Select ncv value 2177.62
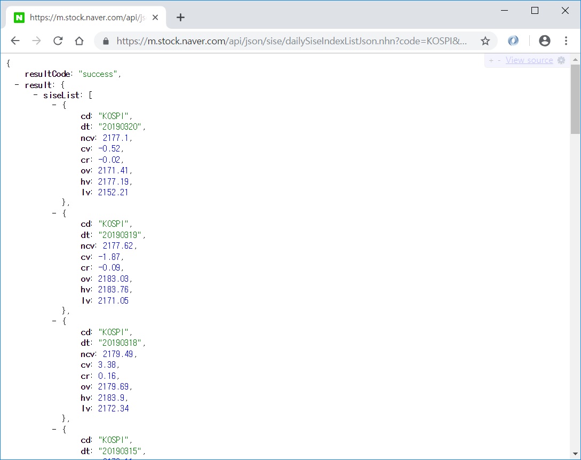 [x=118, y=246]
